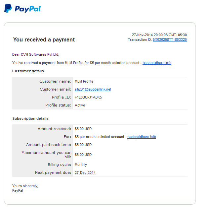
Task: Click the Profile status value Active
Action: (x=80, y=105)
